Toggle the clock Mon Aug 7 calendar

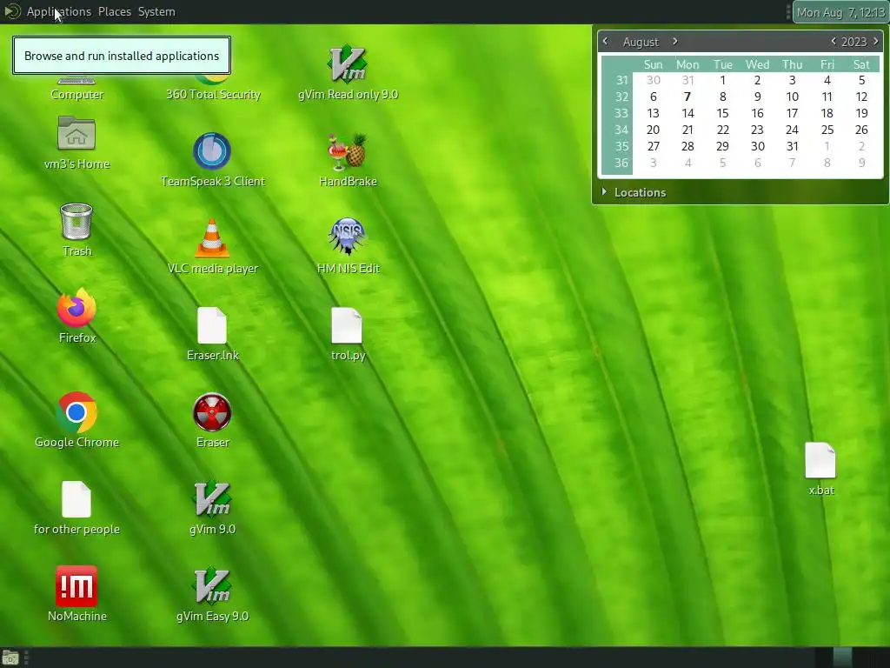tap(840, 12)
